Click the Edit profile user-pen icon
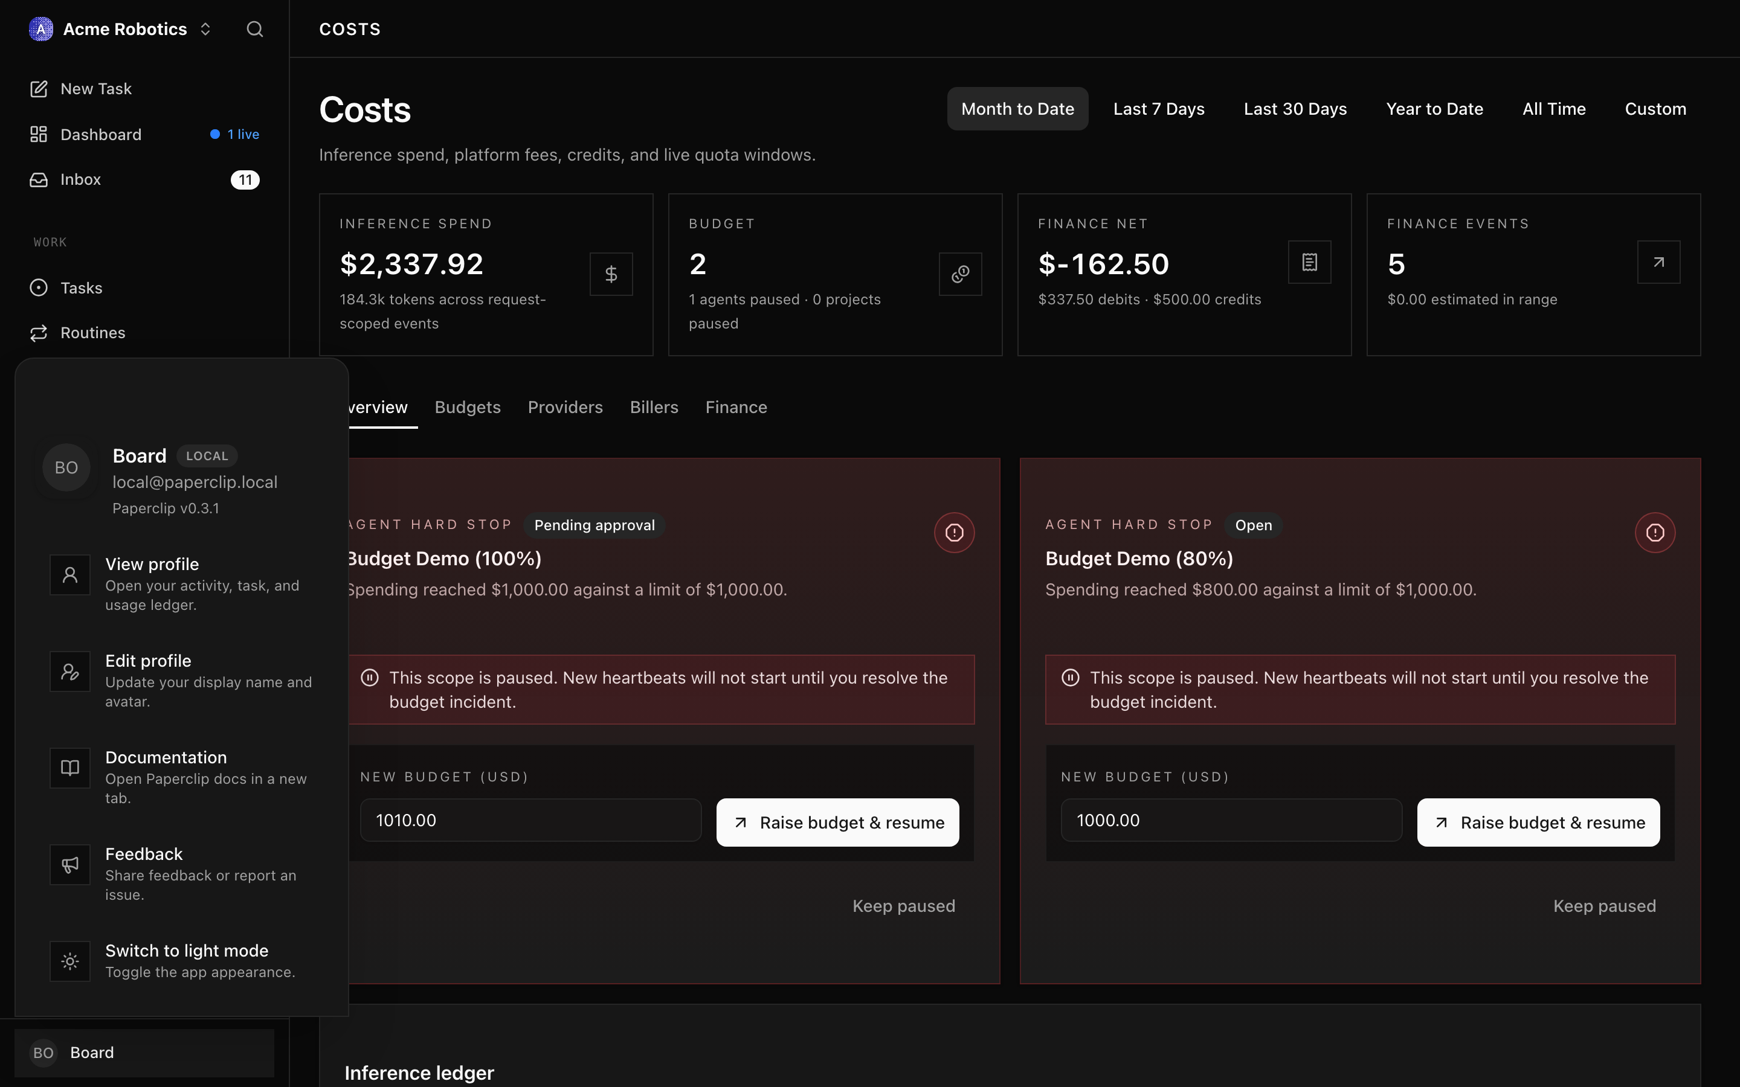This screenshot has width=1740, height=1087. [69, 672]
